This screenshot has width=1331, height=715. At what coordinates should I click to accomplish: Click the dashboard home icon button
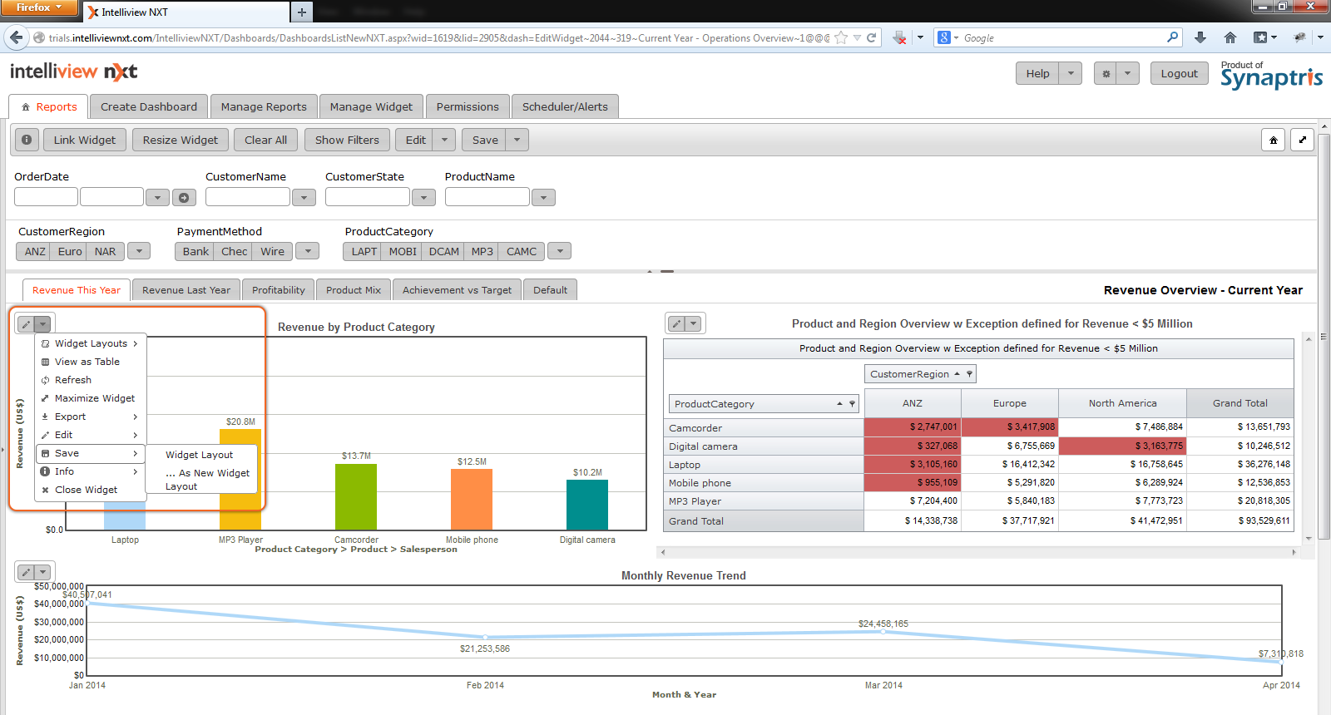[x=1273, y=141]
